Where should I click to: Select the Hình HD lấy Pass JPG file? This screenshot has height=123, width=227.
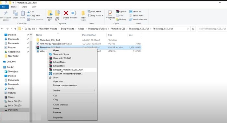pyautogui.click(x=88, y=43)
